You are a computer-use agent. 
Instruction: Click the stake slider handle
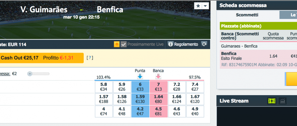[x=30, y=74]
